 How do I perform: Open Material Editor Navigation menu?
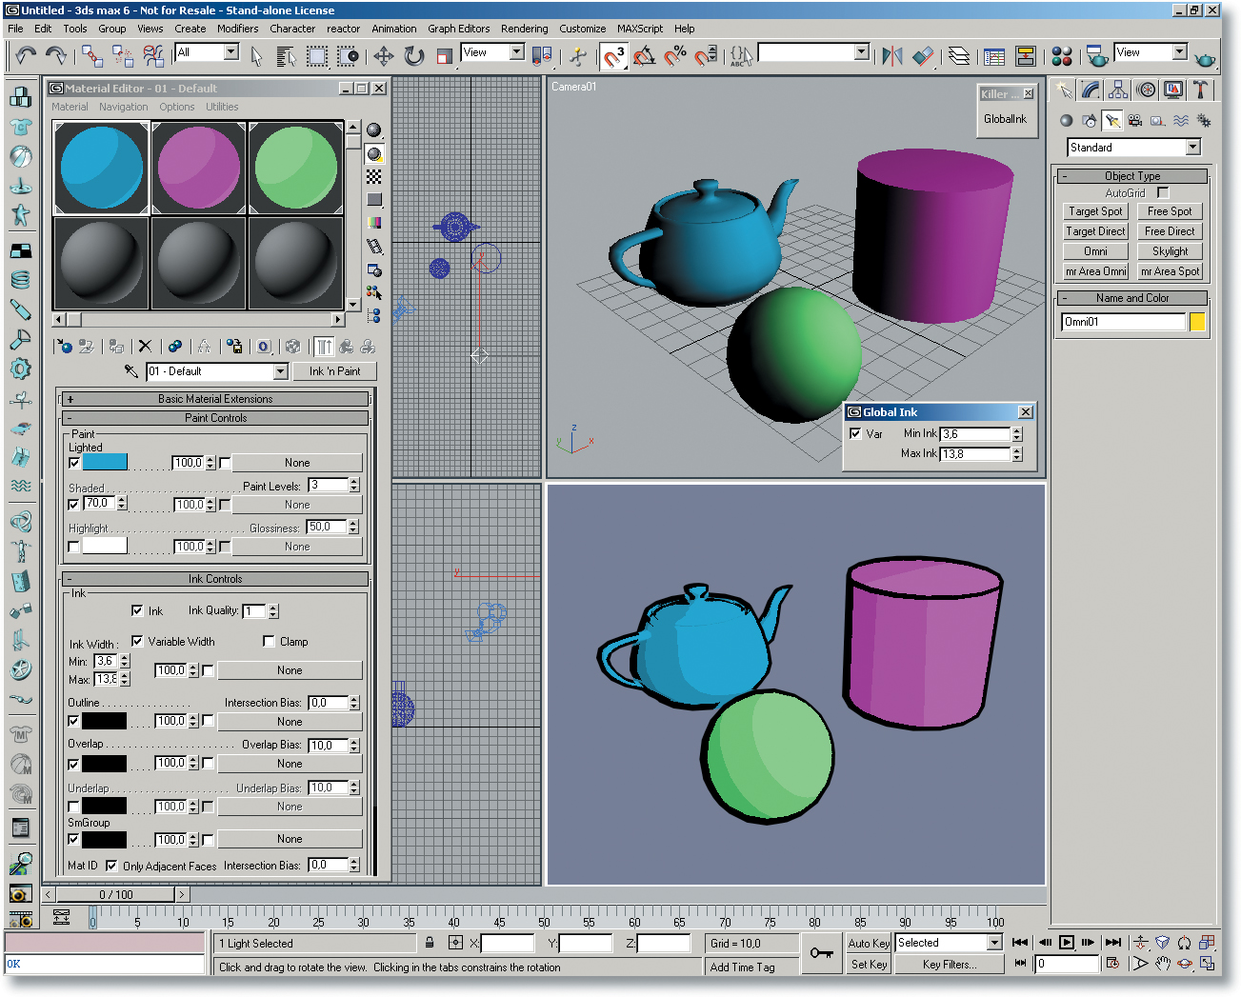124,107
